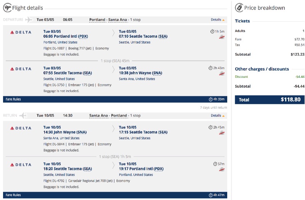Click the Total $118.80 bar

pos(270,100)
